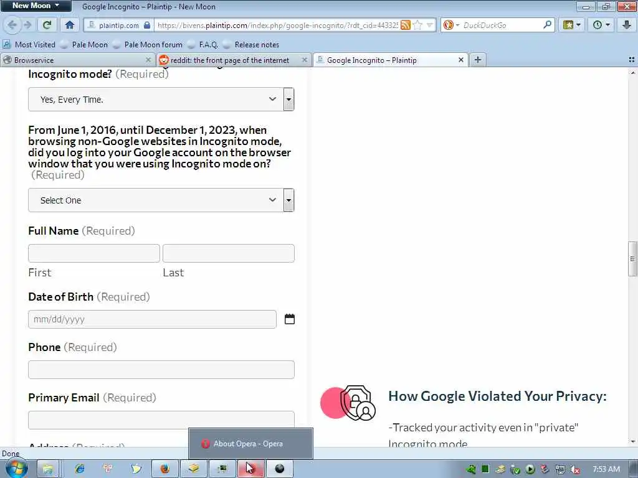Viewport: 638px width, 478px height.
Task: Close the Google Incognito – Plaintip tab
Action: coord(460,60)
